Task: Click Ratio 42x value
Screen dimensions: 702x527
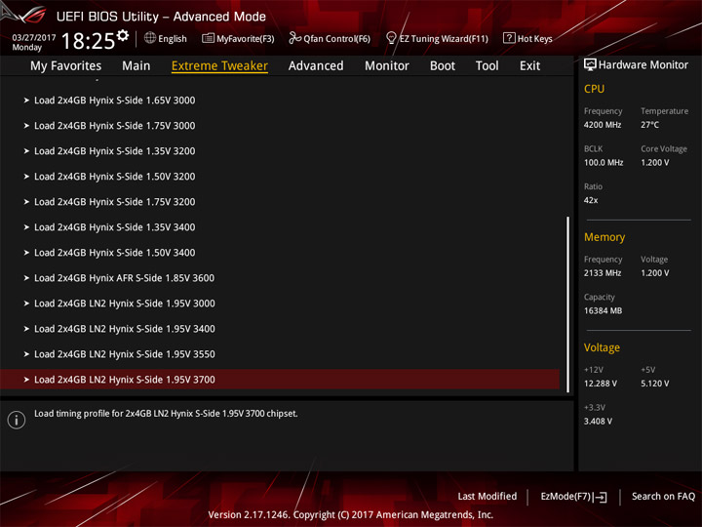Action: pyautogui.click(x=591, y=200)
